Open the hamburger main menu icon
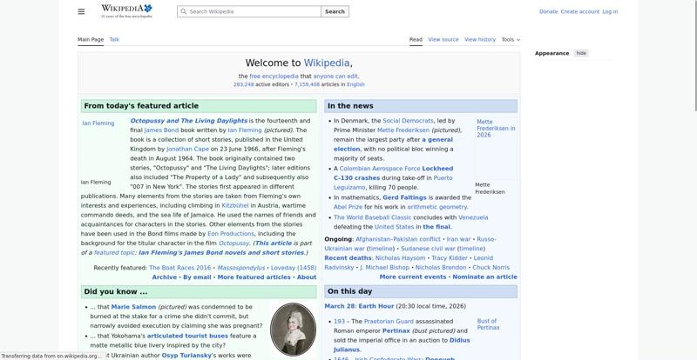 [x=81, y=11]
